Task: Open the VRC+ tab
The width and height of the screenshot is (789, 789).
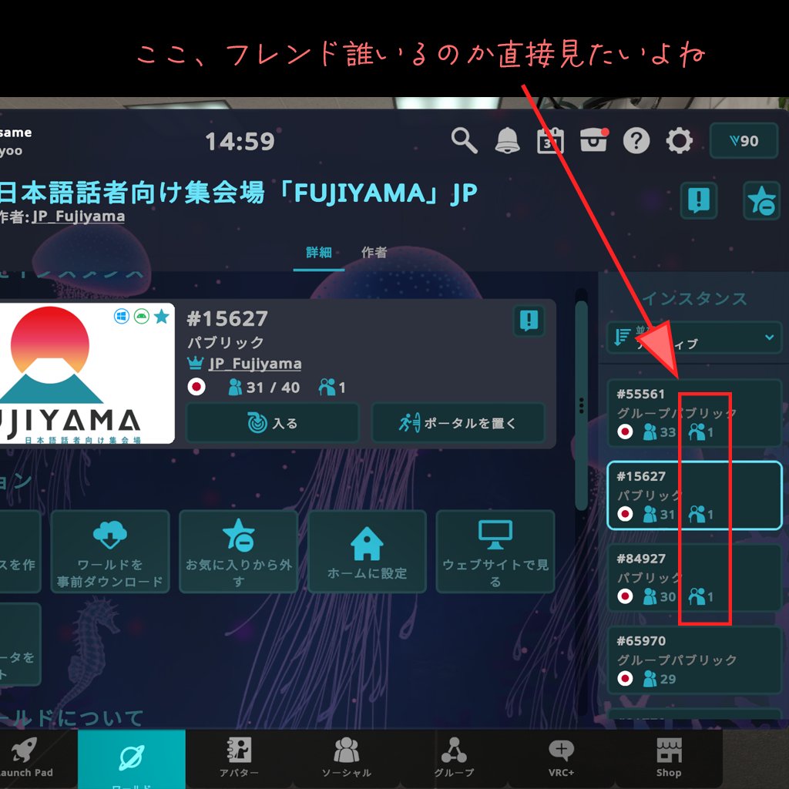Action: tap(561, 758)
